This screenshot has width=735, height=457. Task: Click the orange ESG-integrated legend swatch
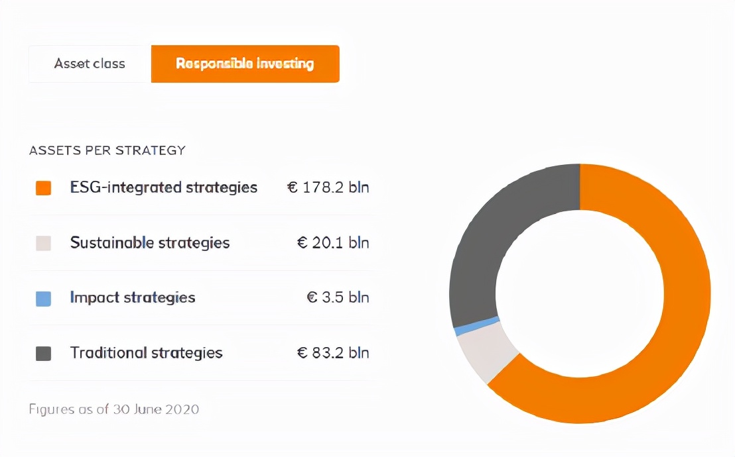point(43,188)
